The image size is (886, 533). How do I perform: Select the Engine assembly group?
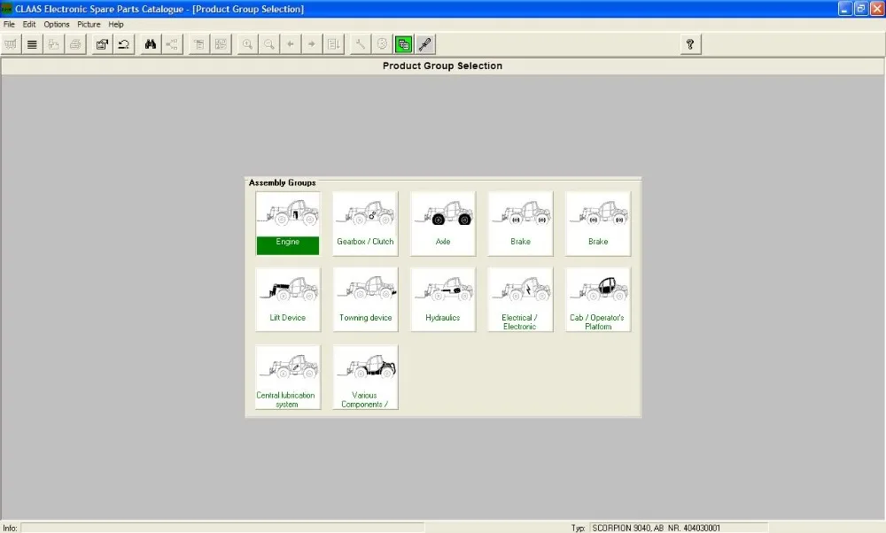pyautogui.click(x=288, y=224)
